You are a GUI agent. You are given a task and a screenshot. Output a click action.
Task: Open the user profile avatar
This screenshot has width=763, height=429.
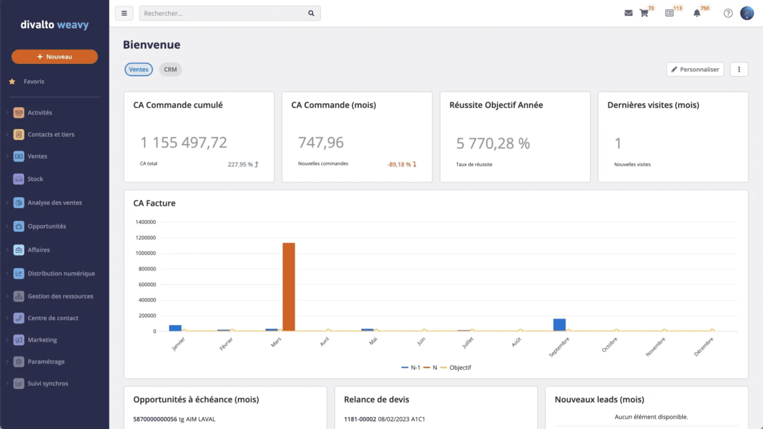click(747, 13)
